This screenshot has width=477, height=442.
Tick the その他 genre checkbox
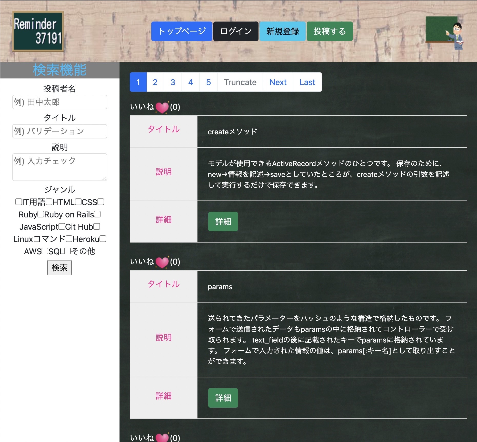(x=67, y=251)
